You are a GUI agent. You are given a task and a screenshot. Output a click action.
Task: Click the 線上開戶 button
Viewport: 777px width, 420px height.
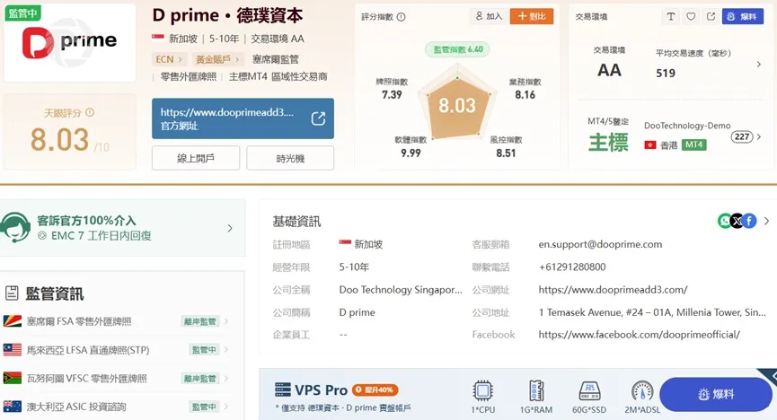[x=196, y=158]
